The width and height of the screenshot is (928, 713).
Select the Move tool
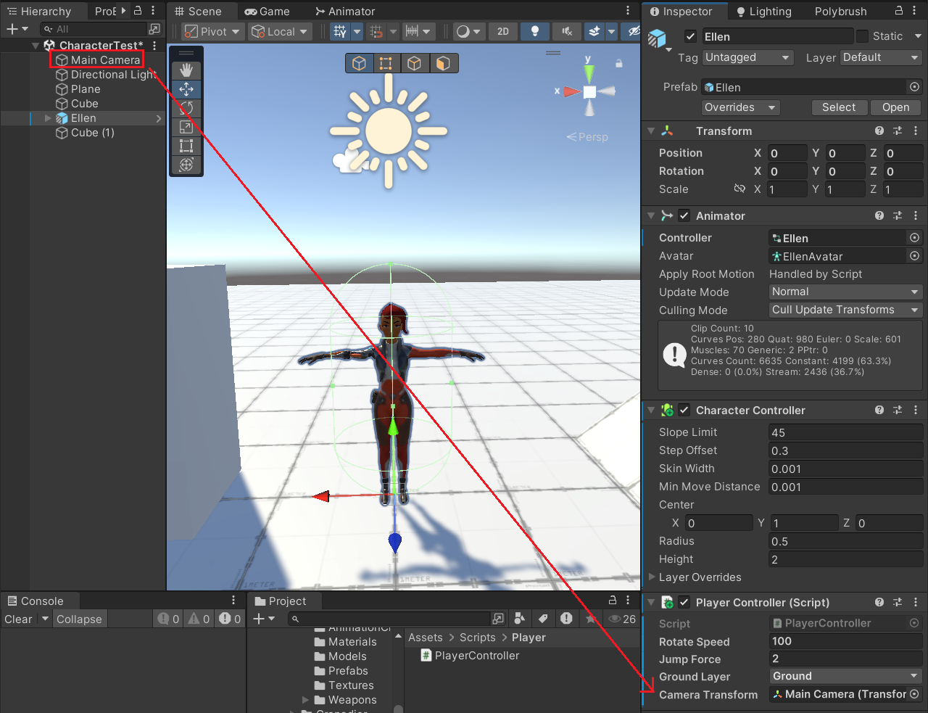[x=186, y=89]
